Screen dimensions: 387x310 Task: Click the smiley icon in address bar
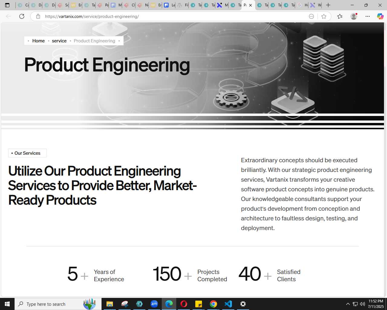coord(311,16)
